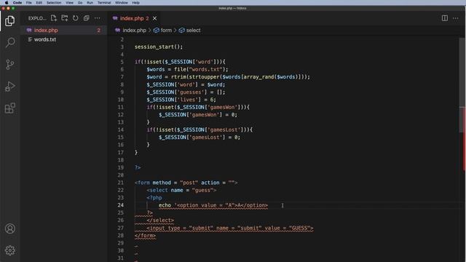Image resolution: width=466 pixels, height=262 pixels.
Task: Click the $_SESSION['guesses'] = [] line
Action: [186, 92]
